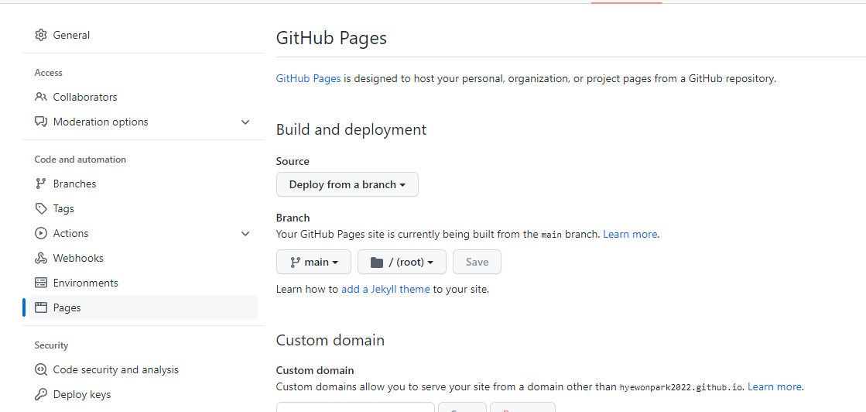The width and height of the screenshot is (866, 412).
Task: Click the Custom domain section heading
Action: (330, 339)
